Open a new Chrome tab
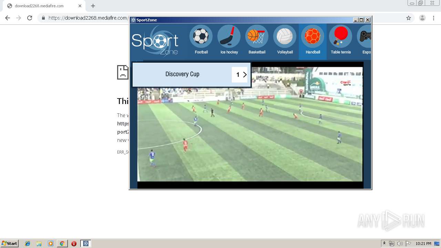This screenshot has height=248, width=441. tap(93, 6)
